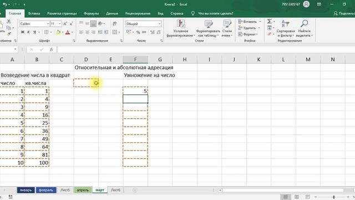Screen dimensions: 355x200
Task: Apply comma style 000 icon
Action: tap(144, 32)
